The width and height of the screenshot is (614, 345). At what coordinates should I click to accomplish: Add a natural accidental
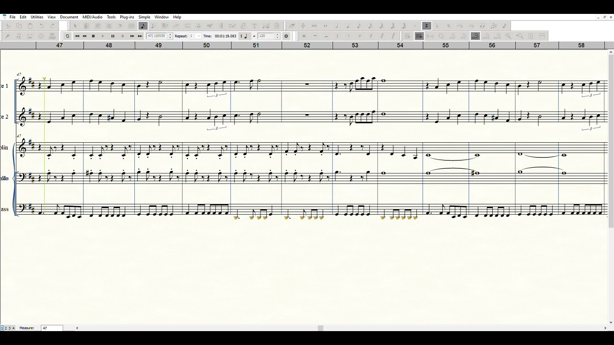[449, 26]
